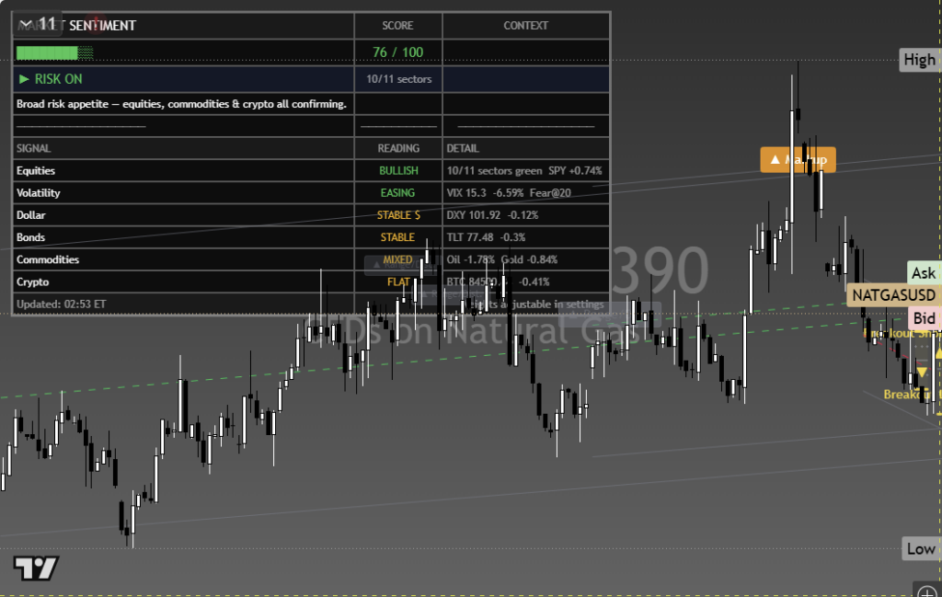Click the 'Broad risk appetite' summary sentence

pyautogui.click(x=181, y=104)
